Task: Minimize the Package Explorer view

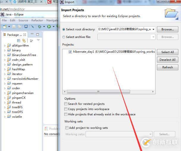Action: point(32,34)
